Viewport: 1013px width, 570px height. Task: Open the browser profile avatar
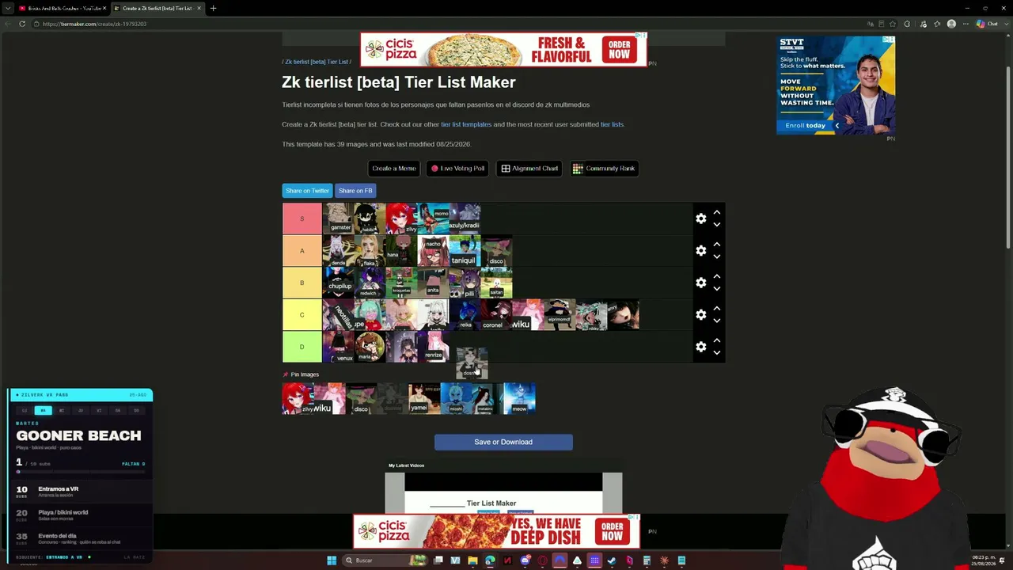point(951,24)
